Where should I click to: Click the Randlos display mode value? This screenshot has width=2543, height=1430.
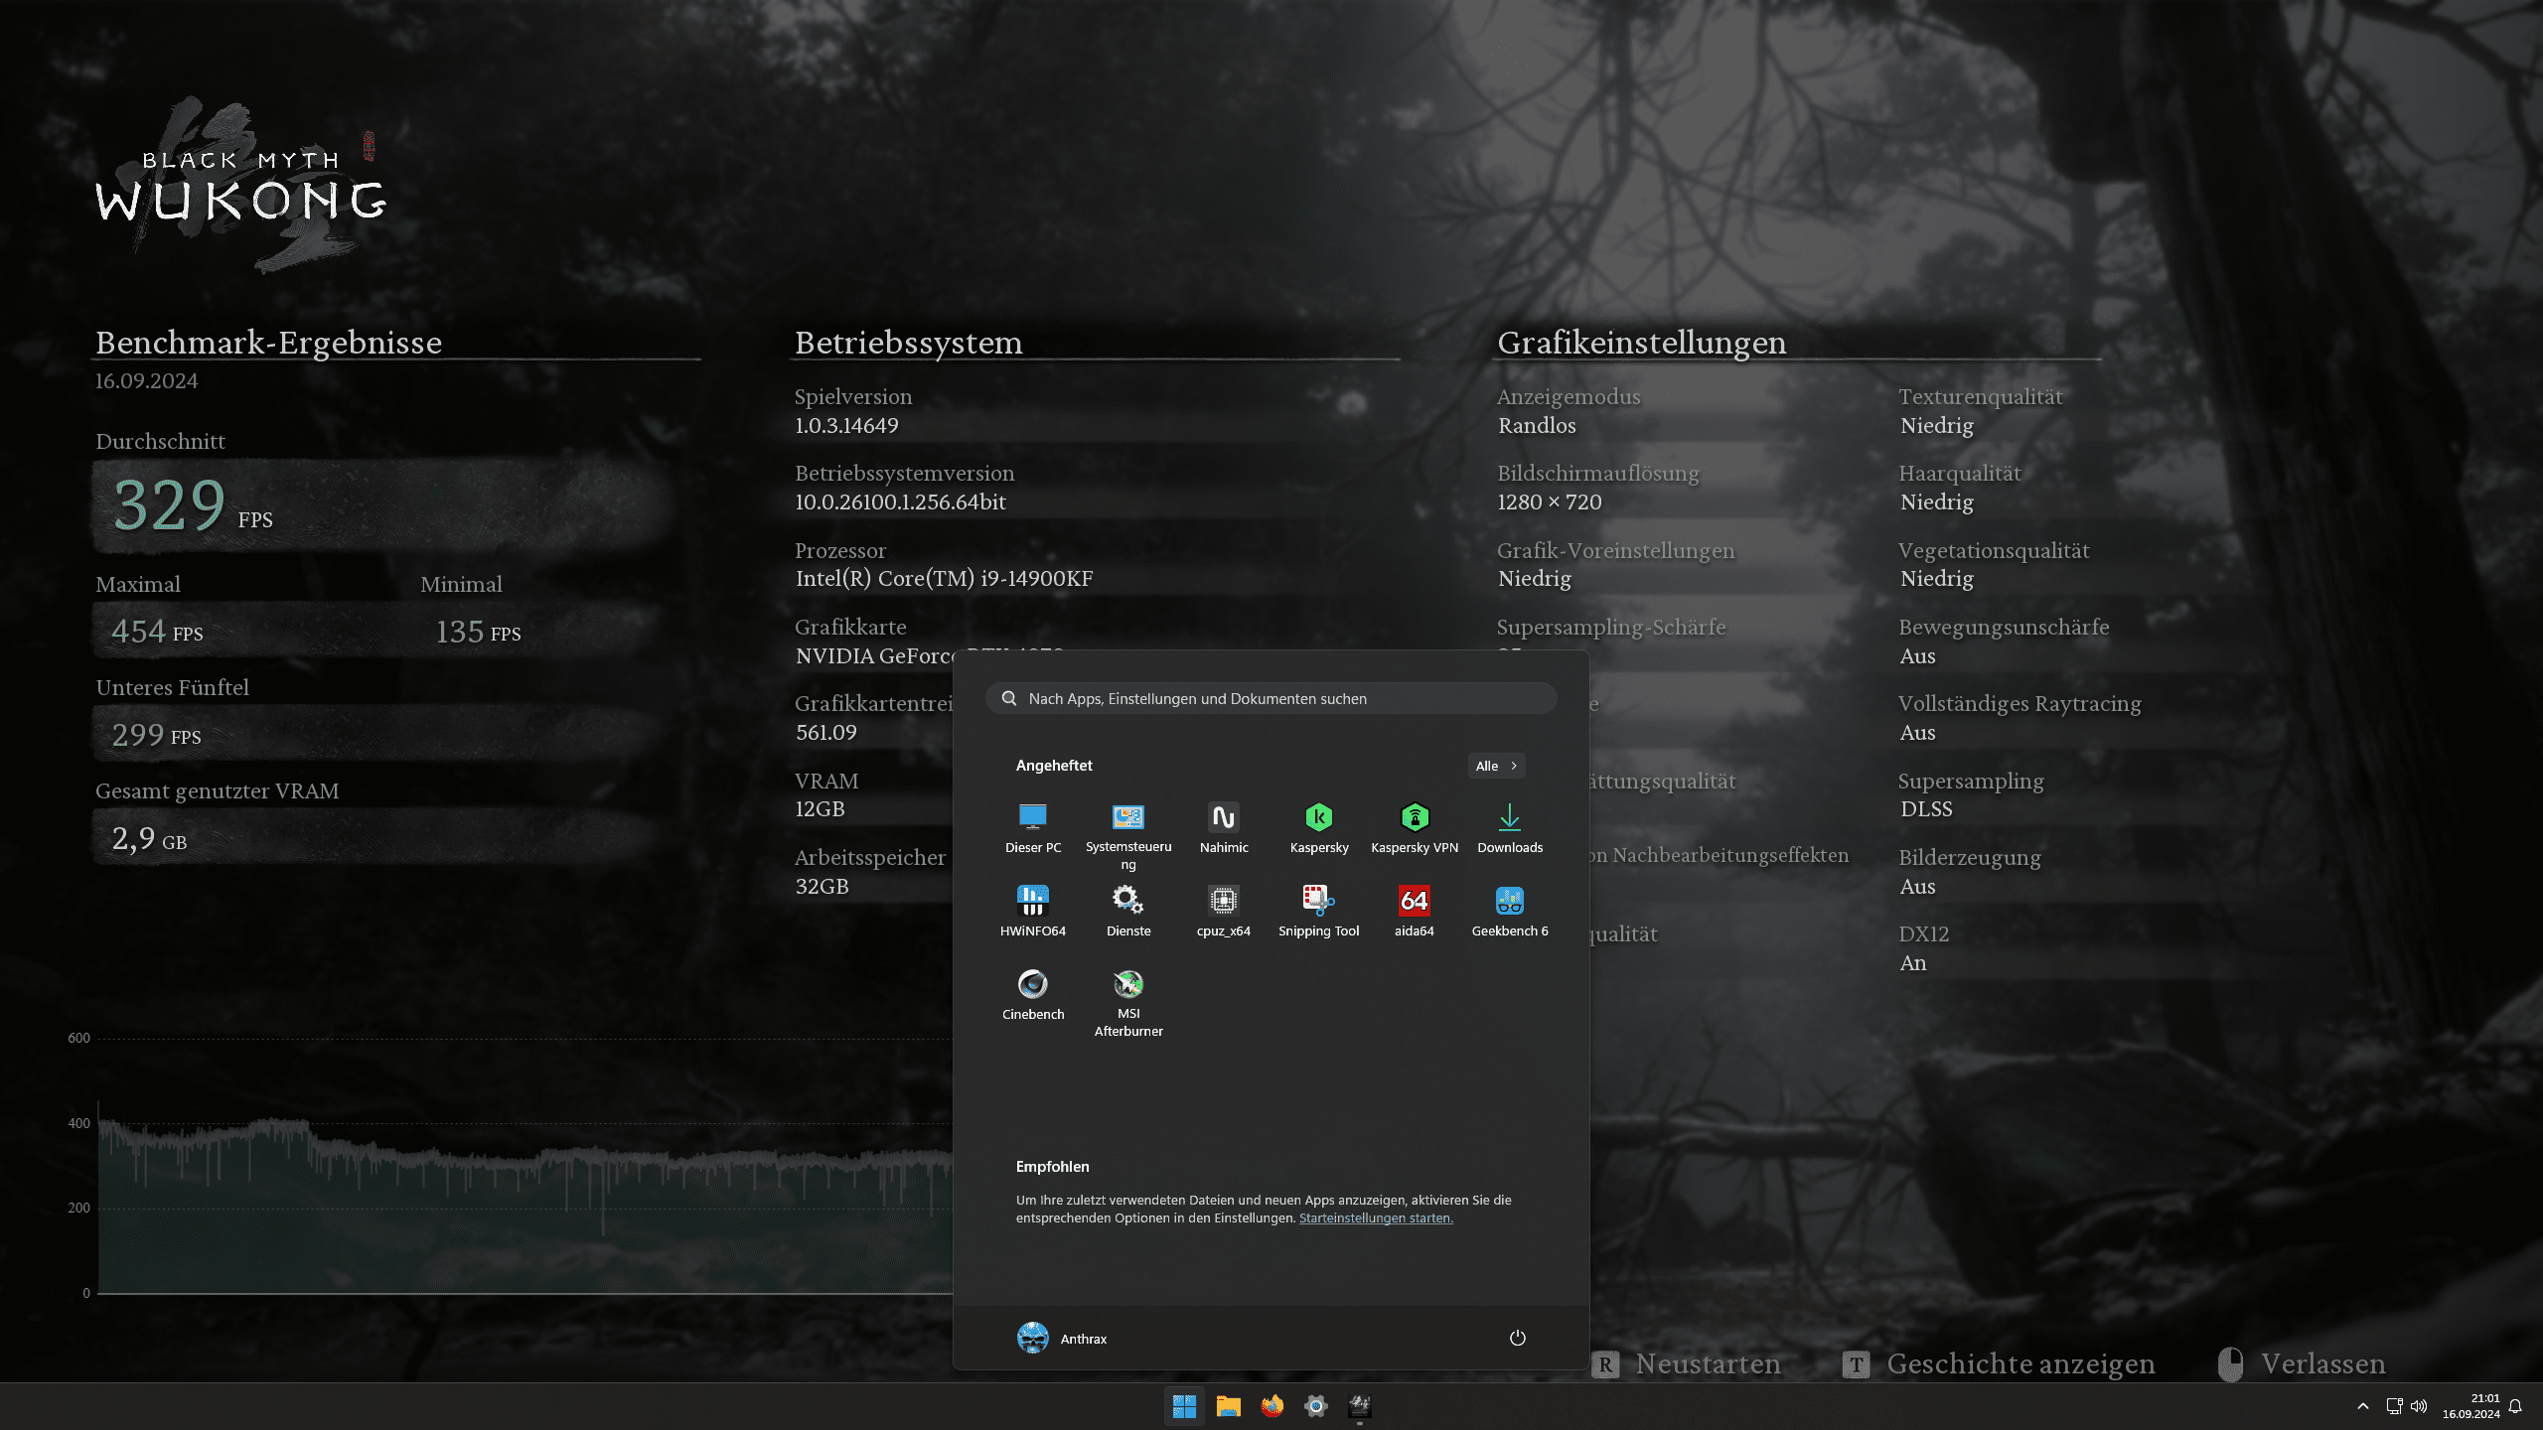click(x=1537, y=426)
